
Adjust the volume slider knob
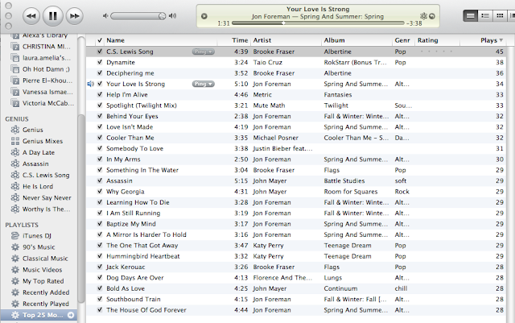pos(162,16)
